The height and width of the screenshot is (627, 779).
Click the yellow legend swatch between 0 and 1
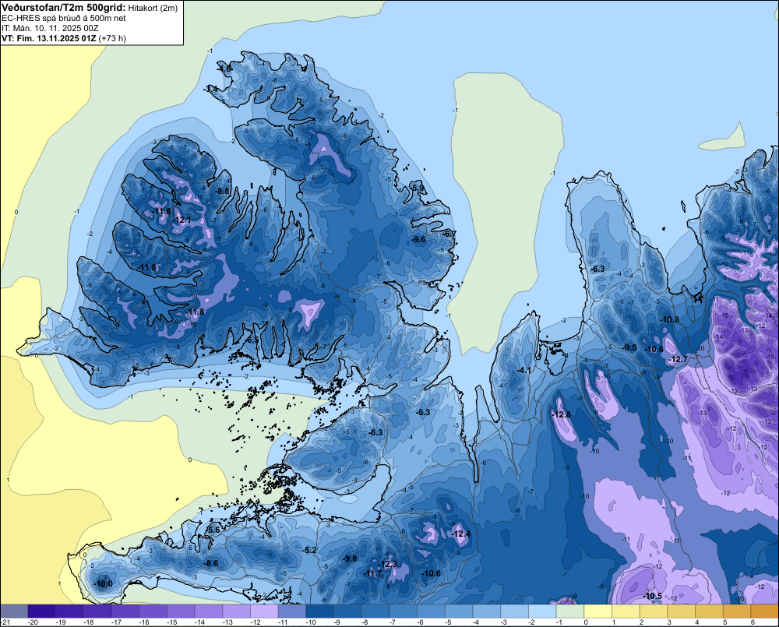click(598, 611)
